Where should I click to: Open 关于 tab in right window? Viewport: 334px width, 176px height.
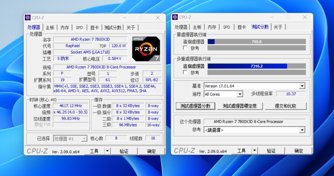[278, 27]
